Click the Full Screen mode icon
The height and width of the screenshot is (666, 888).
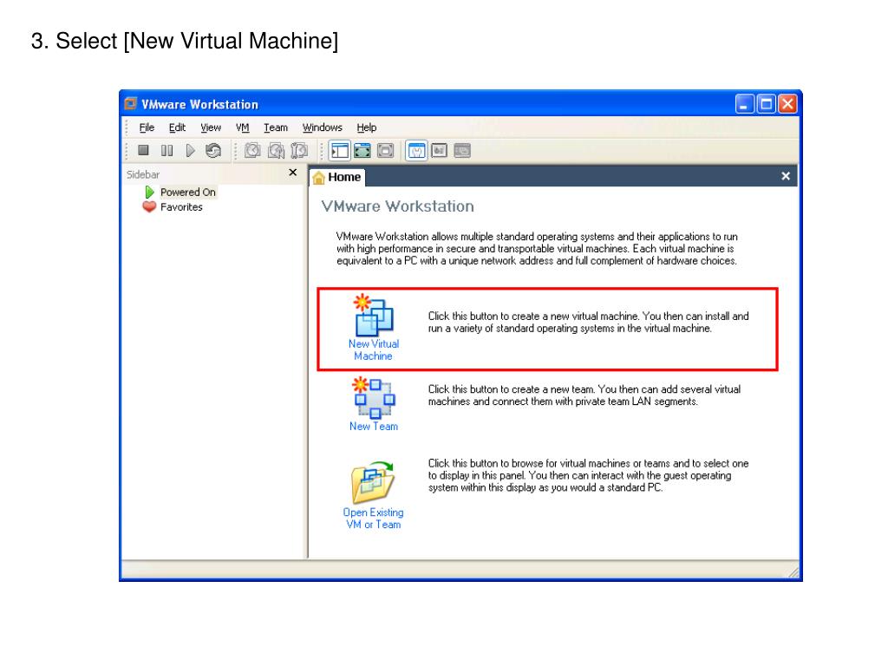click(x=386, y=151)
